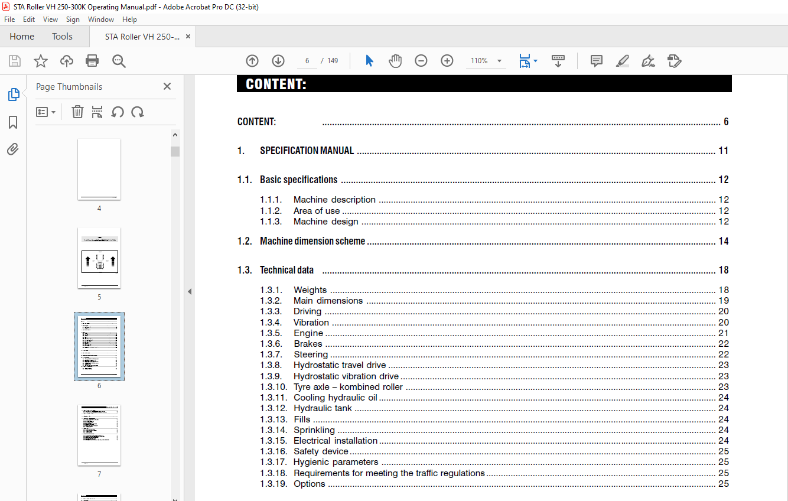788x501 pixels.
Task: Select page 7 thumbnail
Action: coord(99,435)
